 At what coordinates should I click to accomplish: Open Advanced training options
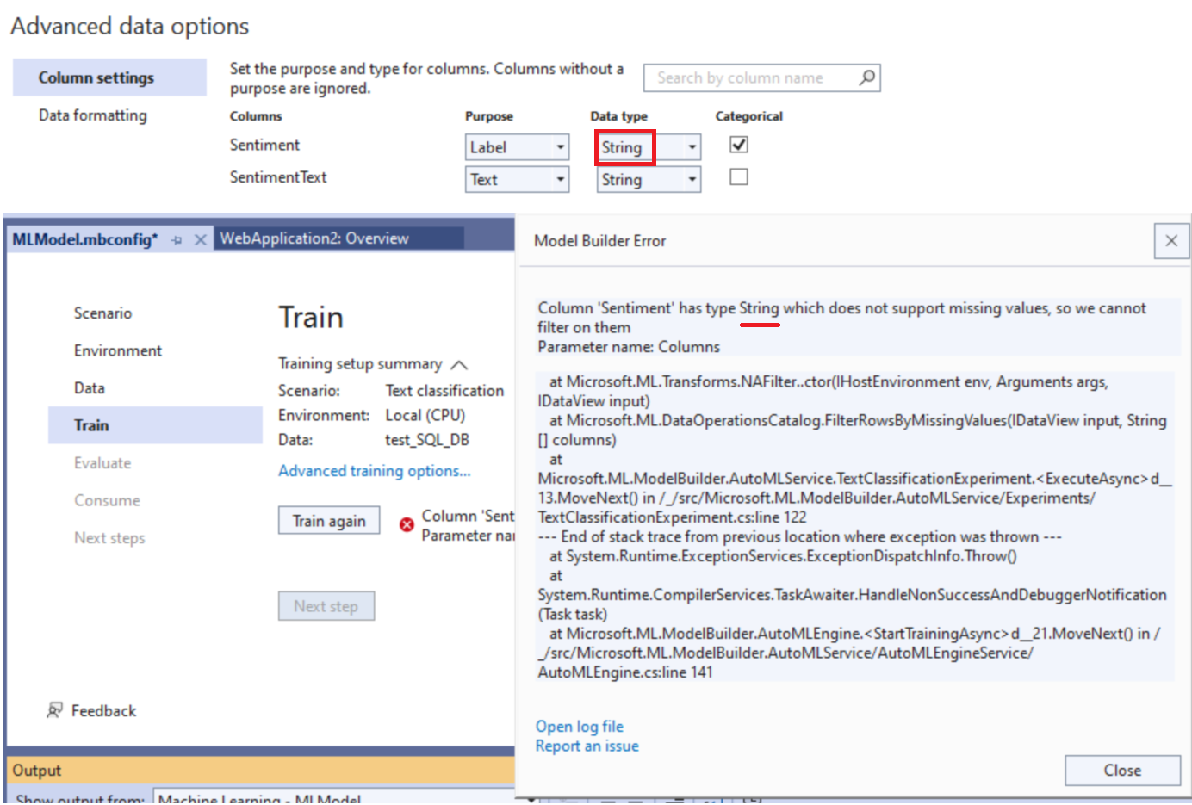374,469
